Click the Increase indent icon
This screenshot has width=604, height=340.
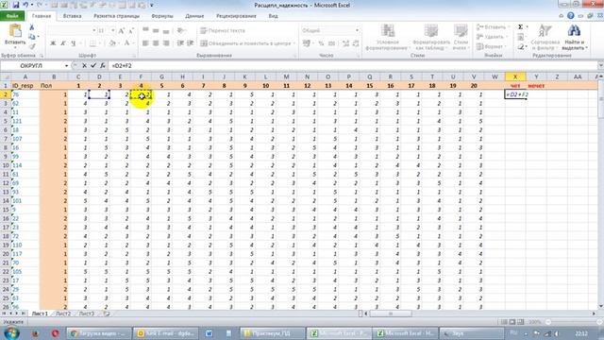pyautogui.click(x=190, y=43)
